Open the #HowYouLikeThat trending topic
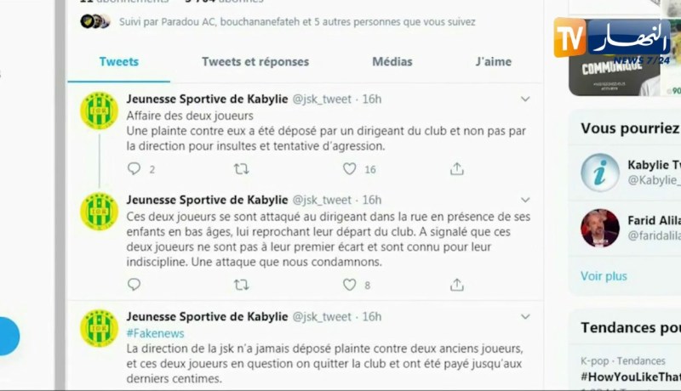 (631, 376)
